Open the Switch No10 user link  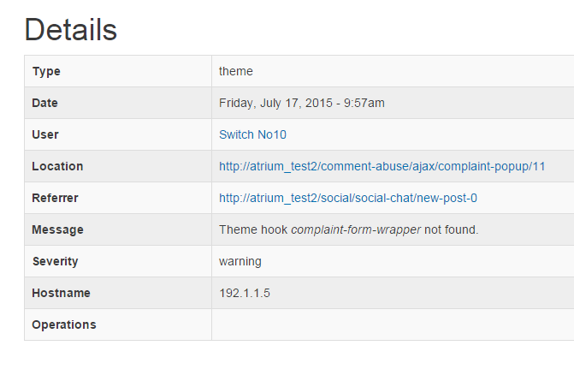tap(252, 134)
